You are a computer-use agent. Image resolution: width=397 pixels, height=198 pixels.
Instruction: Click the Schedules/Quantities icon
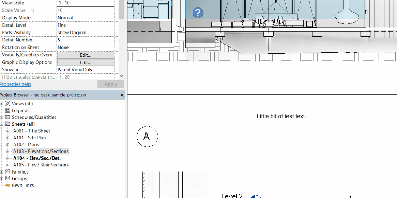point(7,117)
